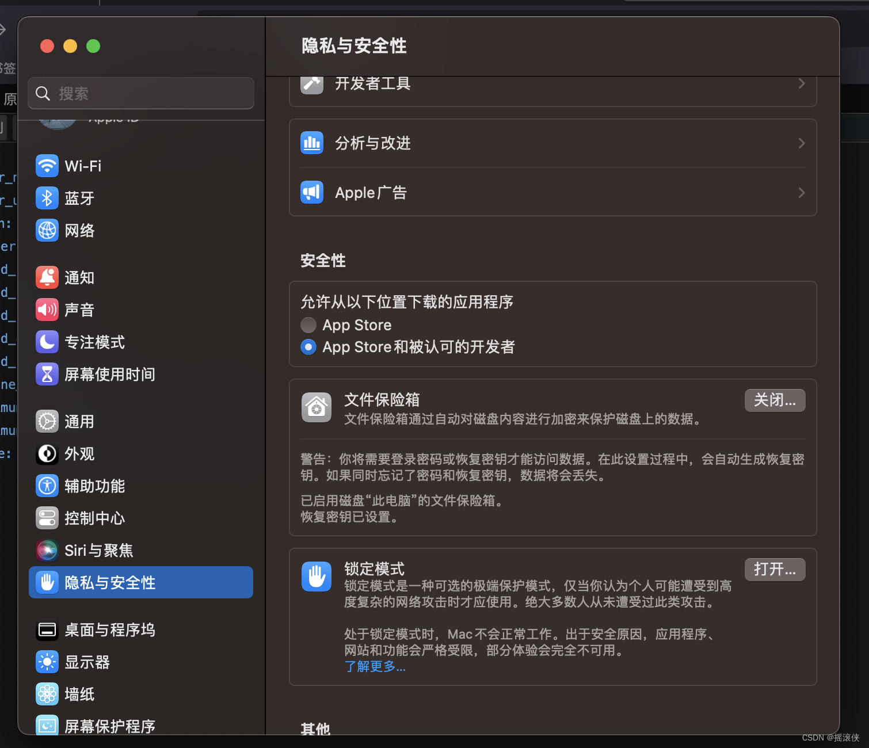
Task: Click 关闭… button for 文件保险箱
Action: click(775, 400)
